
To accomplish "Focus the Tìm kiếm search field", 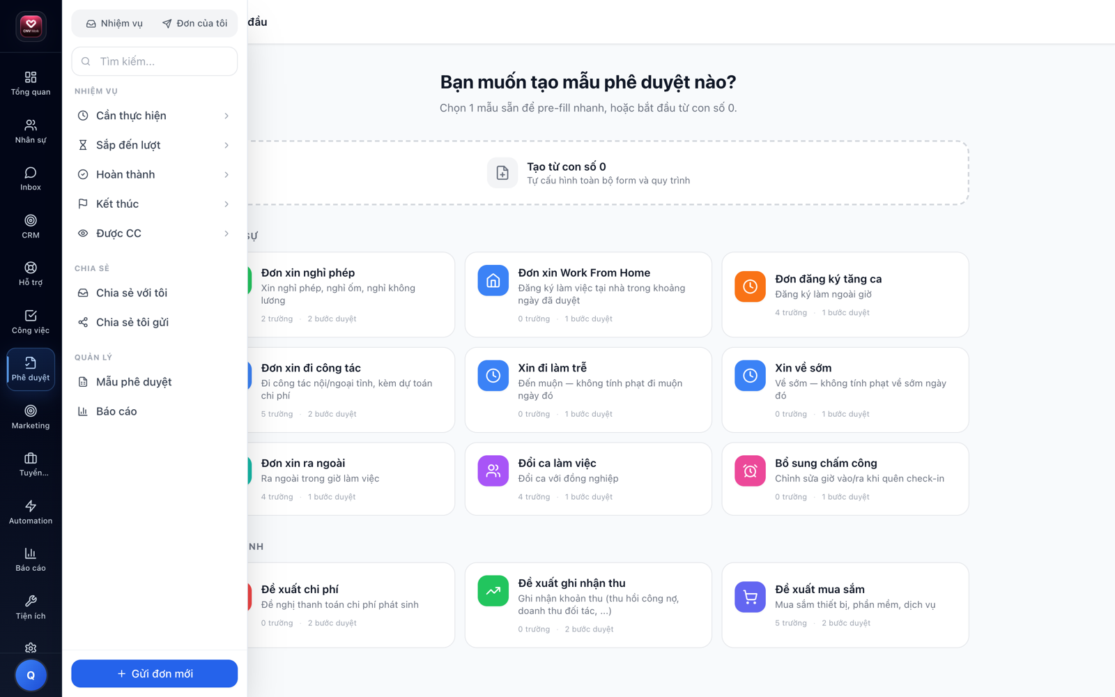I will click(x=154, y=61).
